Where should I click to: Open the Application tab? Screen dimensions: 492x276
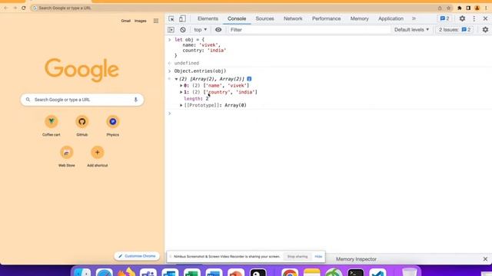point(391,18)
